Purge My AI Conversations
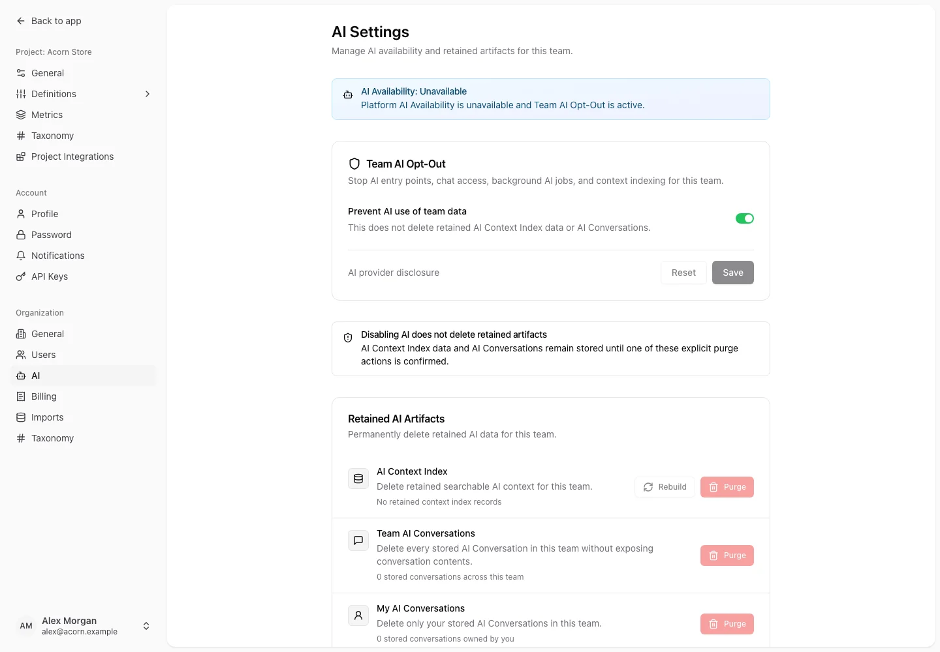 tap(727, 624)
